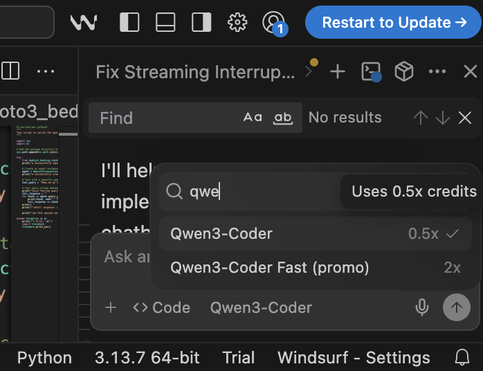
Task: Click Restart to Update button
Action: [393, 22]
